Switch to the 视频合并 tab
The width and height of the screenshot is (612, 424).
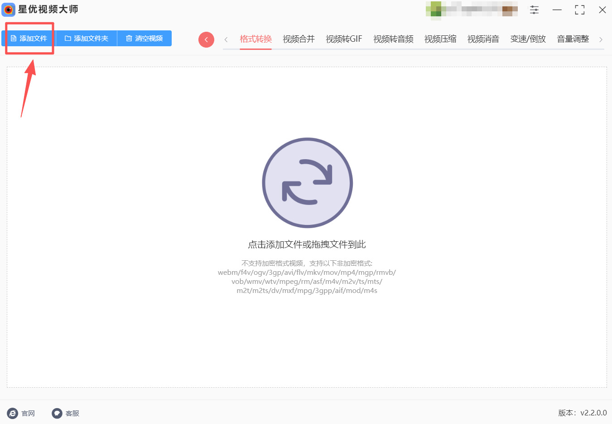coord(298,39)
